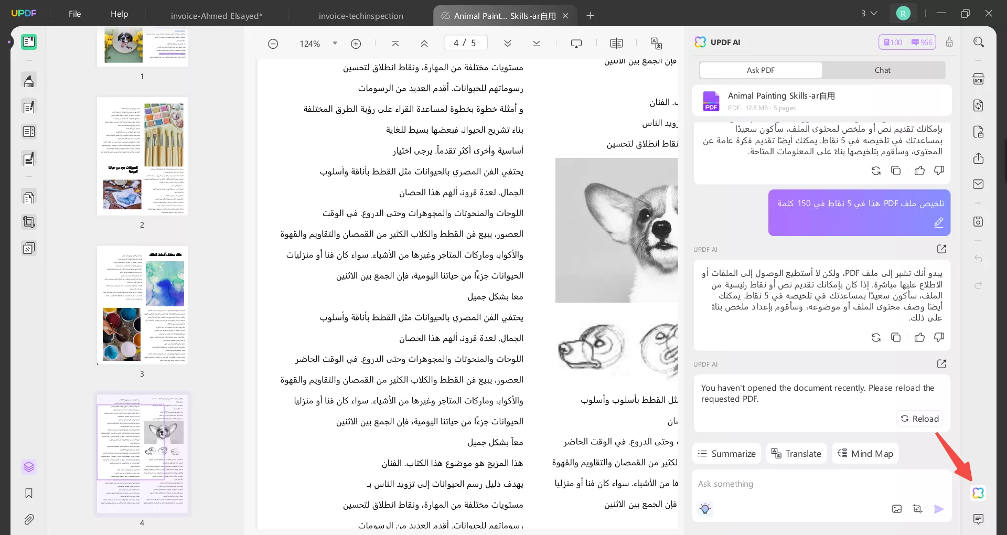1007x535 pixels.
Task: Select the markup pen tool in left sidebar
Action: (29, 80)
